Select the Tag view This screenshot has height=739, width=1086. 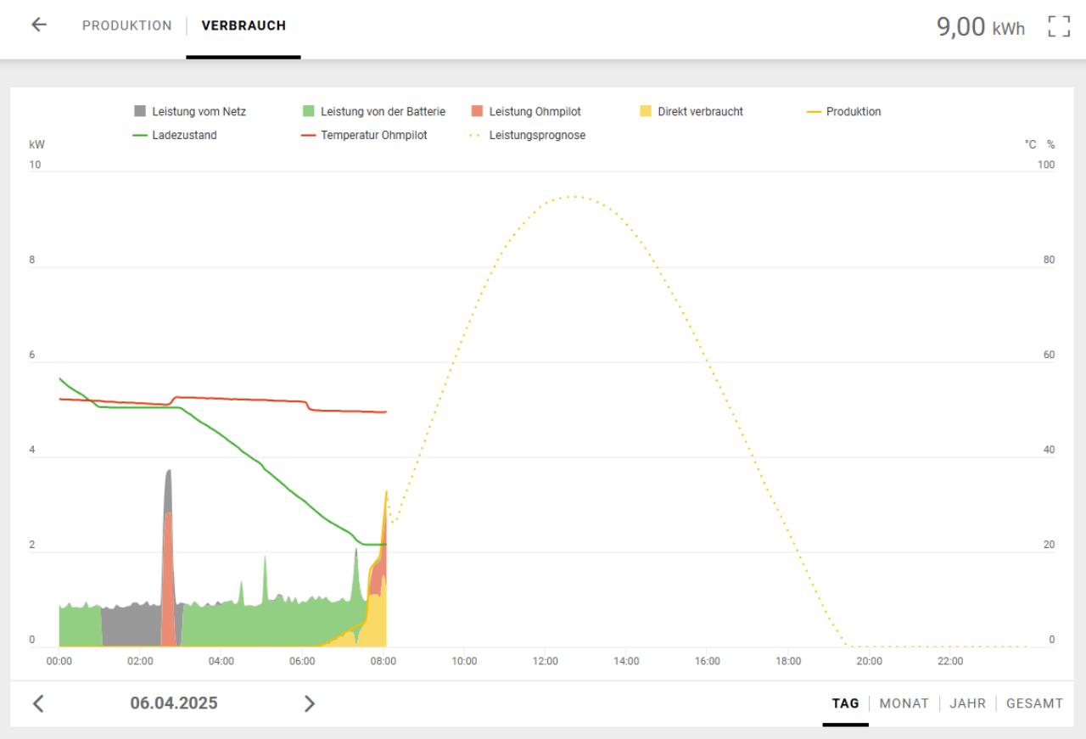845,703
